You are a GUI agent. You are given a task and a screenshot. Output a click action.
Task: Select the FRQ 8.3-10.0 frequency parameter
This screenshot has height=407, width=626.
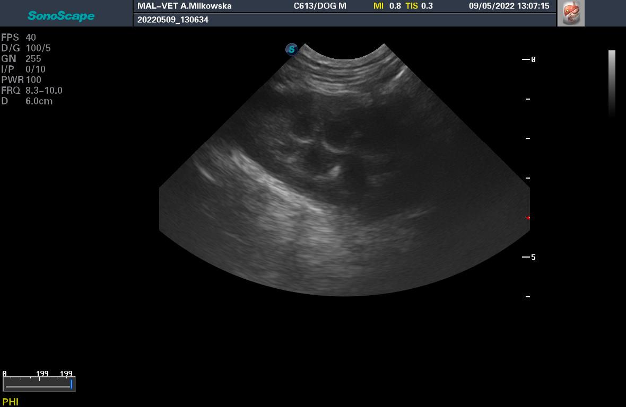(x=32, y=91)
